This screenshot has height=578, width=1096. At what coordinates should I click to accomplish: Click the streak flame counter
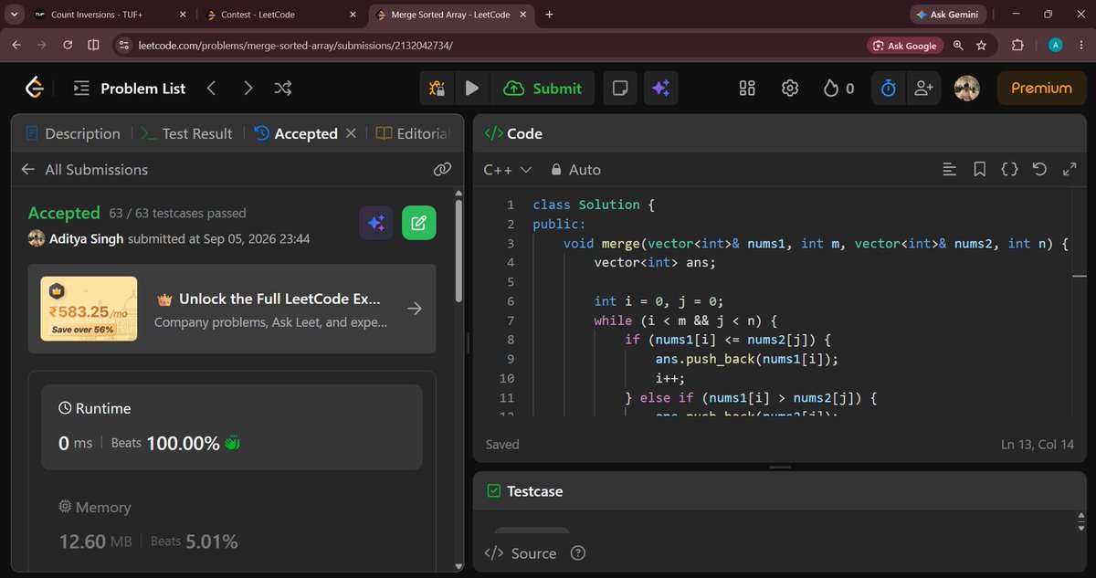click(838, 89)
